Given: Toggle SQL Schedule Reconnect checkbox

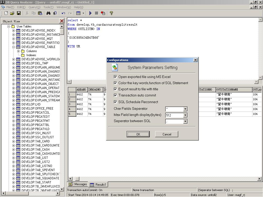Looking at the screenshot, I should [x=115, y=102].
